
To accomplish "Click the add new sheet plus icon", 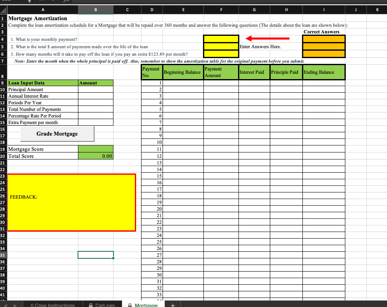I will (x=172, y=305).
